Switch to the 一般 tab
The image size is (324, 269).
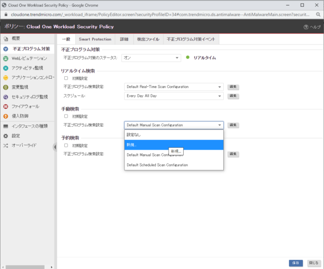click(x=66, y=39)
